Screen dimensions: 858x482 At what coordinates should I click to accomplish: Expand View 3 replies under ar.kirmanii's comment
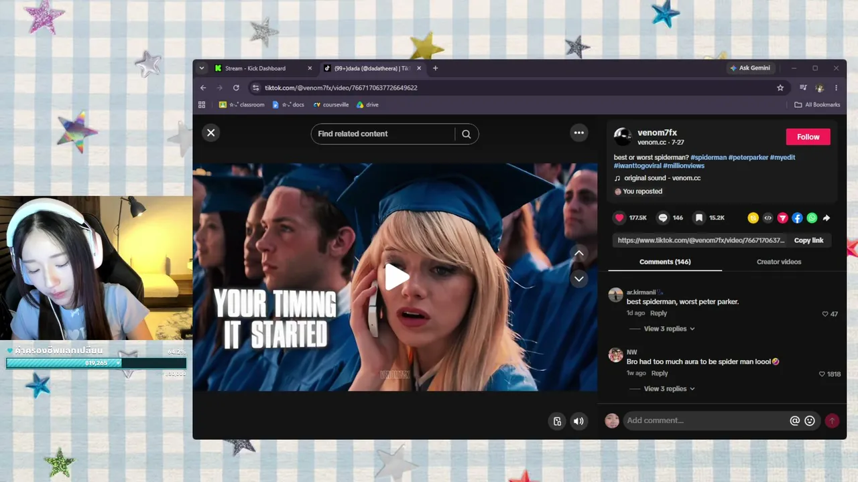[670, 329]
